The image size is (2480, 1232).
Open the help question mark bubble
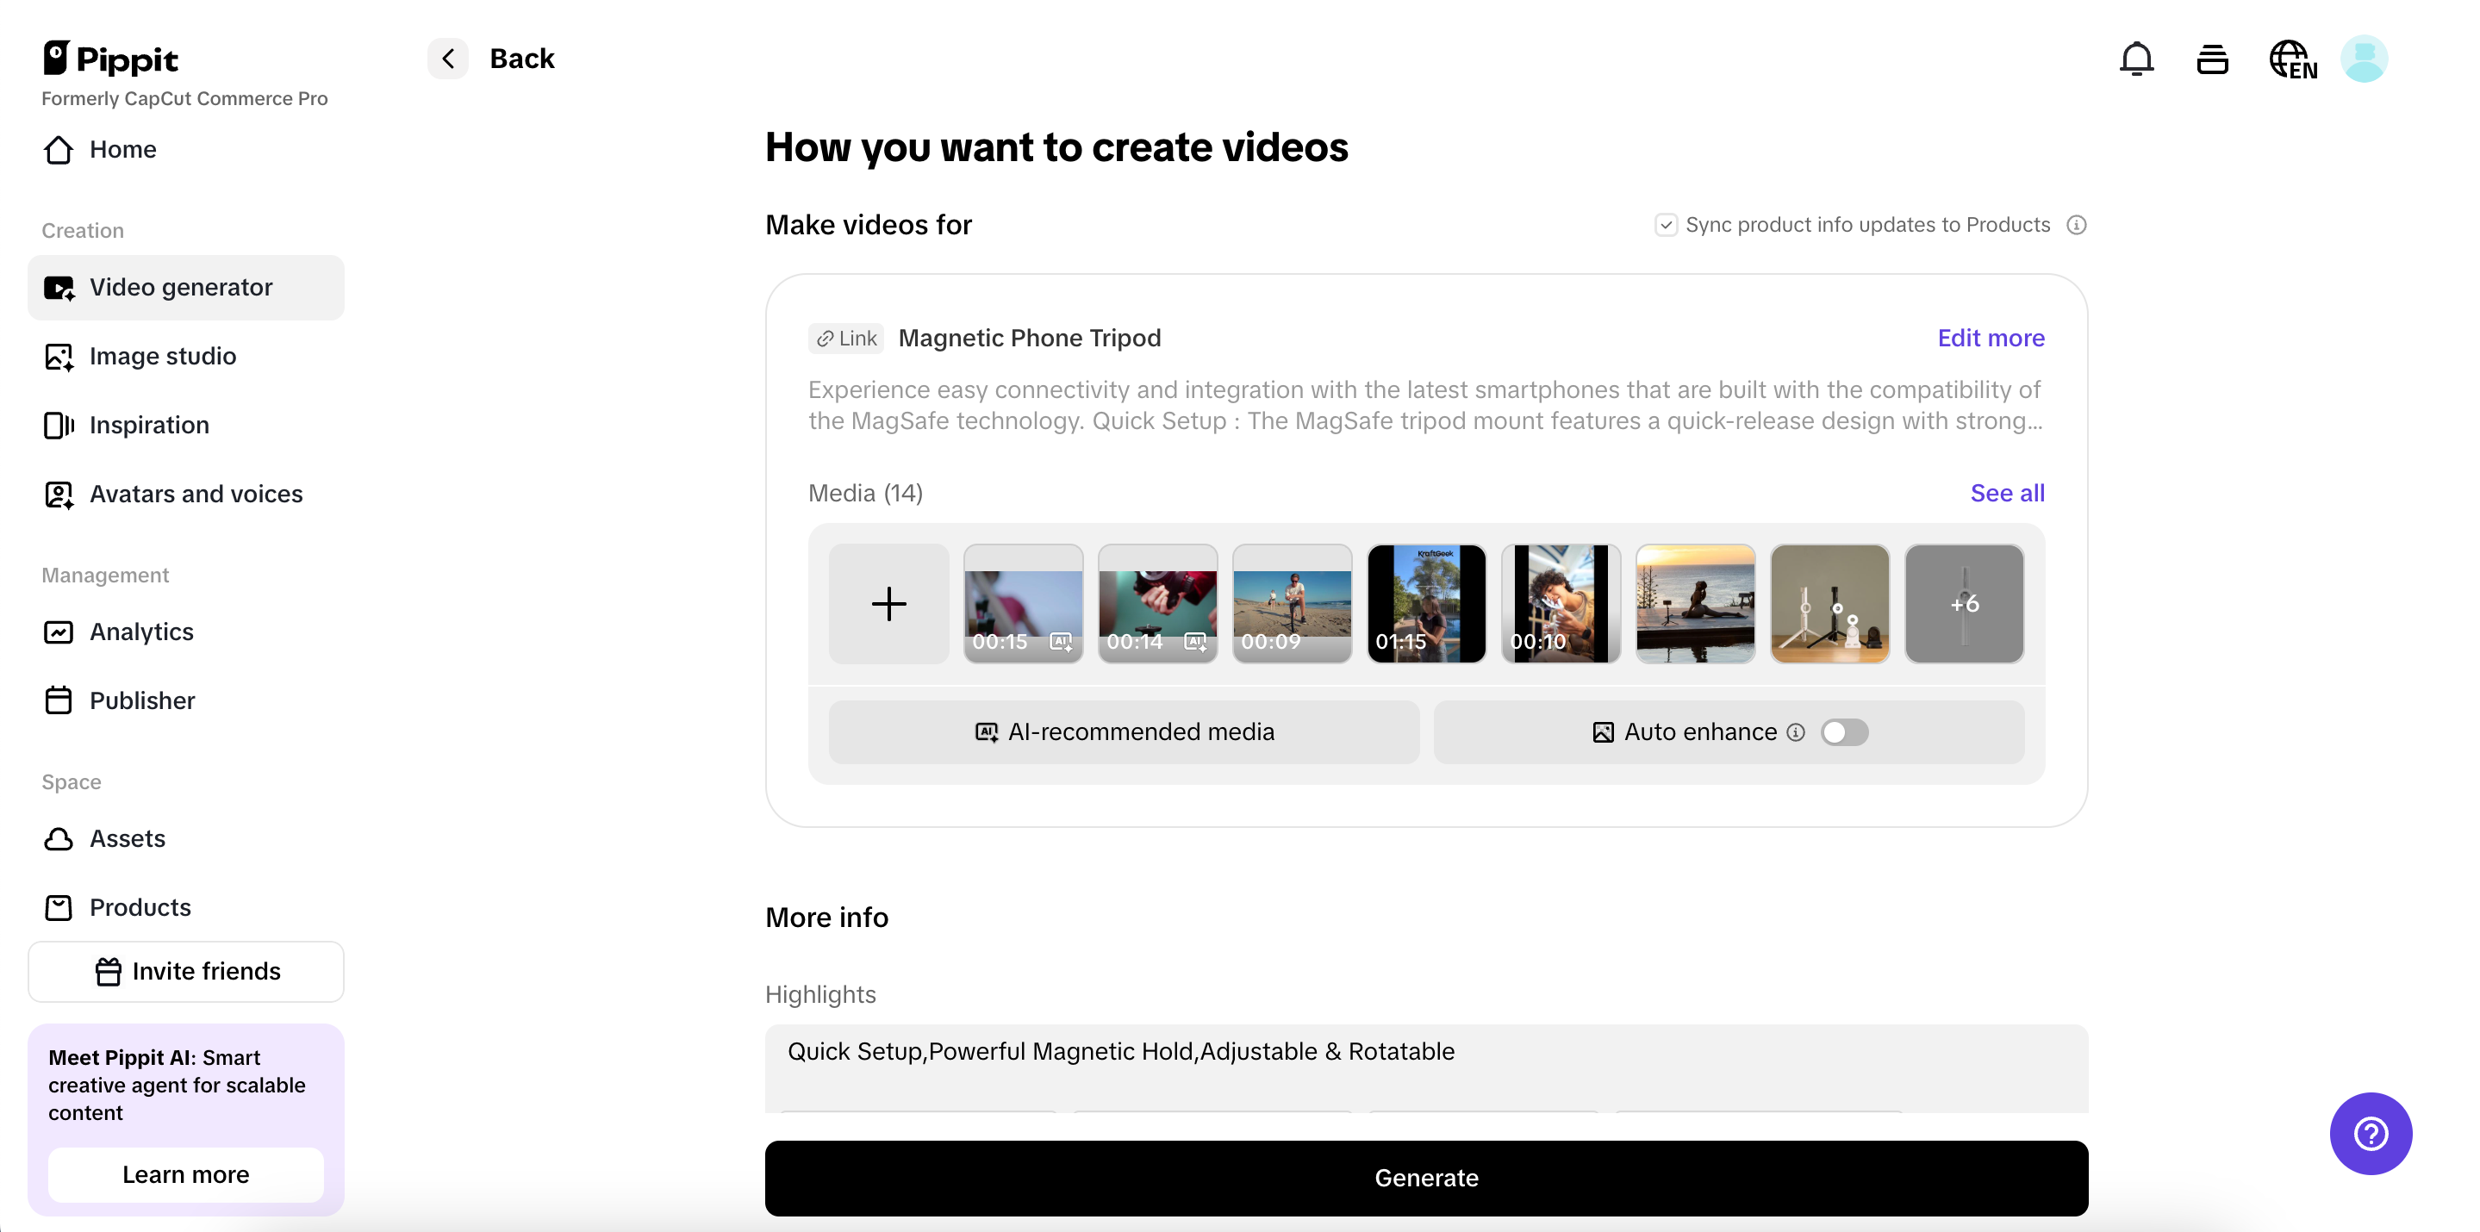click(2370, 1134)
